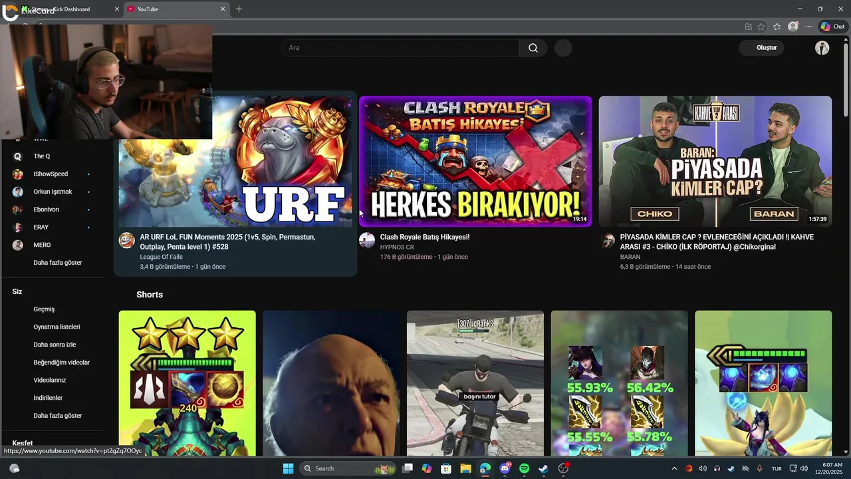The height and width of the screenshot is (479, 851).
Task: Open Oynatma listeleri in the sidebar
Action: (57, 327)
